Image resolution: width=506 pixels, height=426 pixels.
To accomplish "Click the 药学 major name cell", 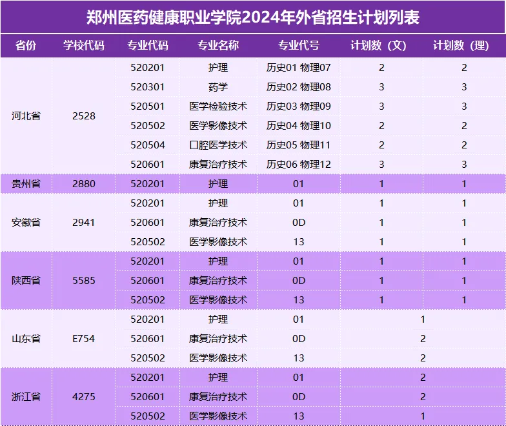I will click(218, 86).
